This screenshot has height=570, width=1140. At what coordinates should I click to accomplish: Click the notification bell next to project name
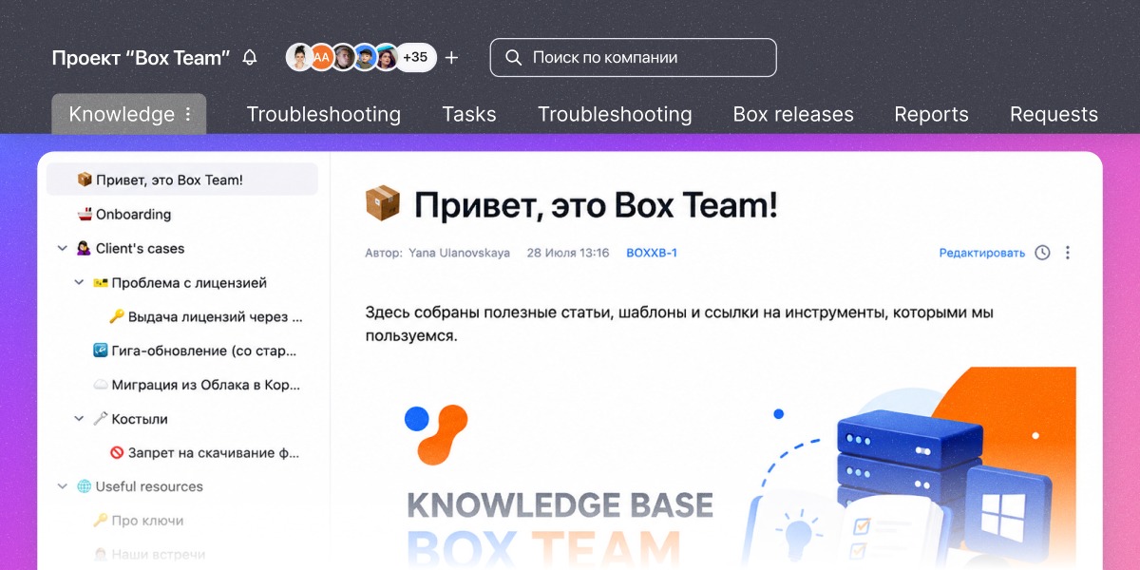(x=250, y=58)
